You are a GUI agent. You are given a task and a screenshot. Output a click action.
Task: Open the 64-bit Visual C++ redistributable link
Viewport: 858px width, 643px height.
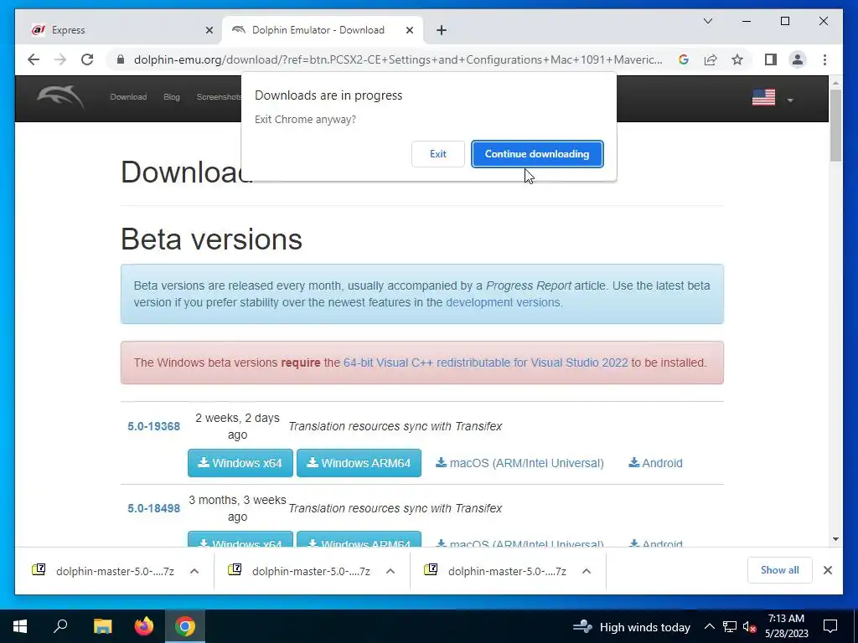pyautogui.click(x=485, y=363)
